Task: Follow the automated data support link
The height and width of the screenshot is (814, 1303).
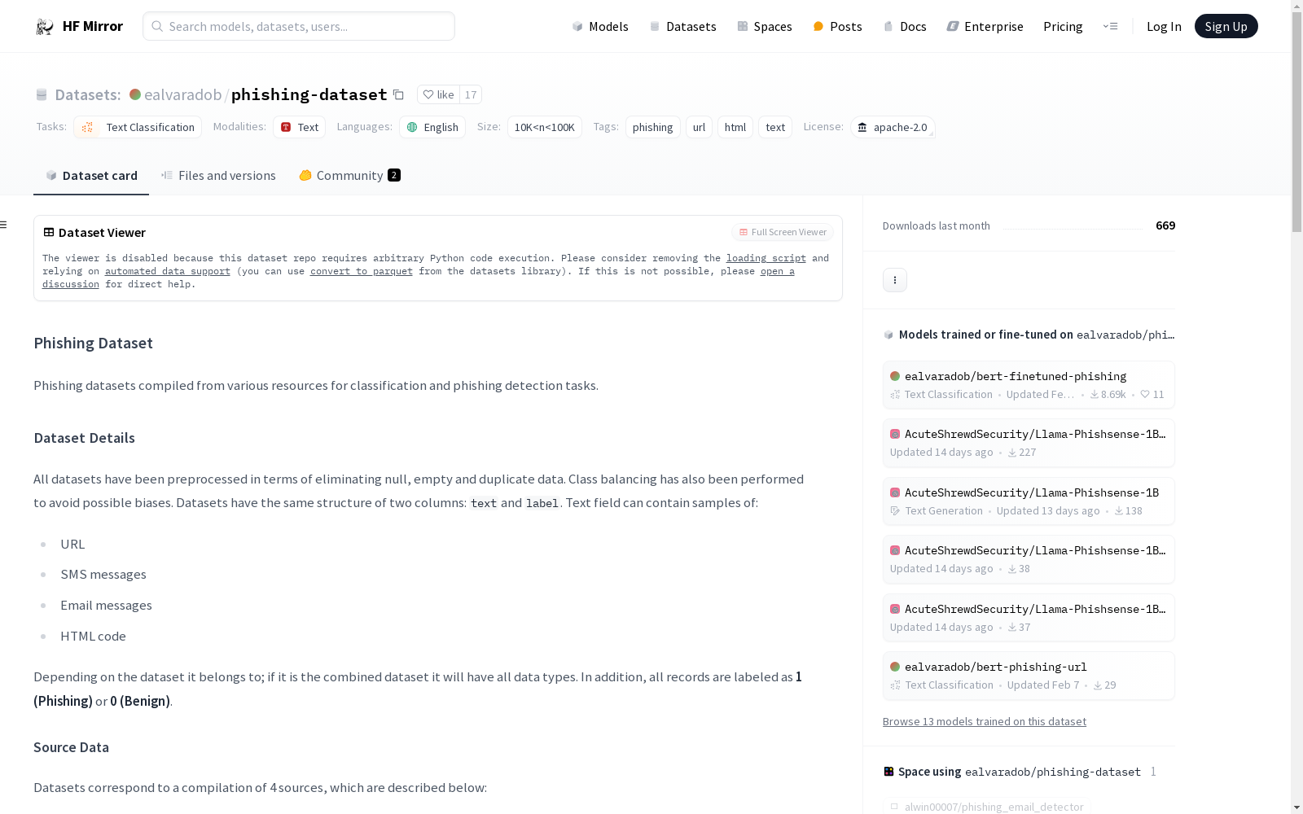Action: (x=167, y=271)
